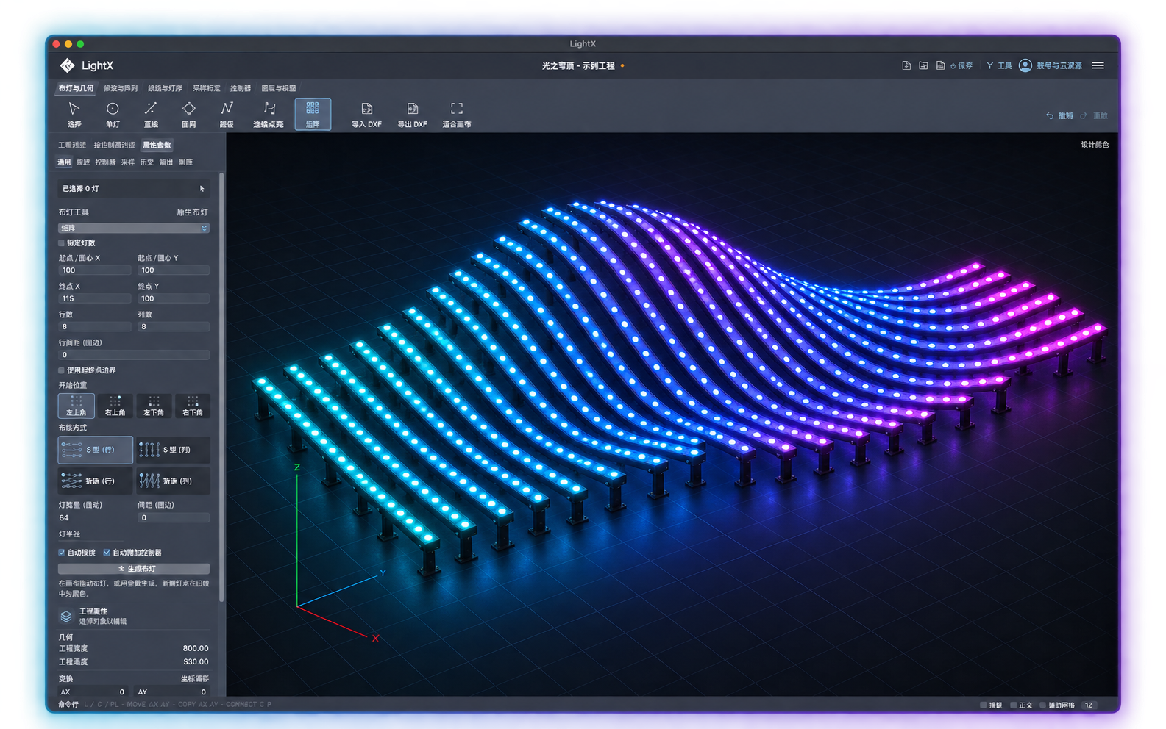The width and height of the screenshot is (1166, 729).
Task: Choose 右下角 start position icon
Action: pos(193,406)
